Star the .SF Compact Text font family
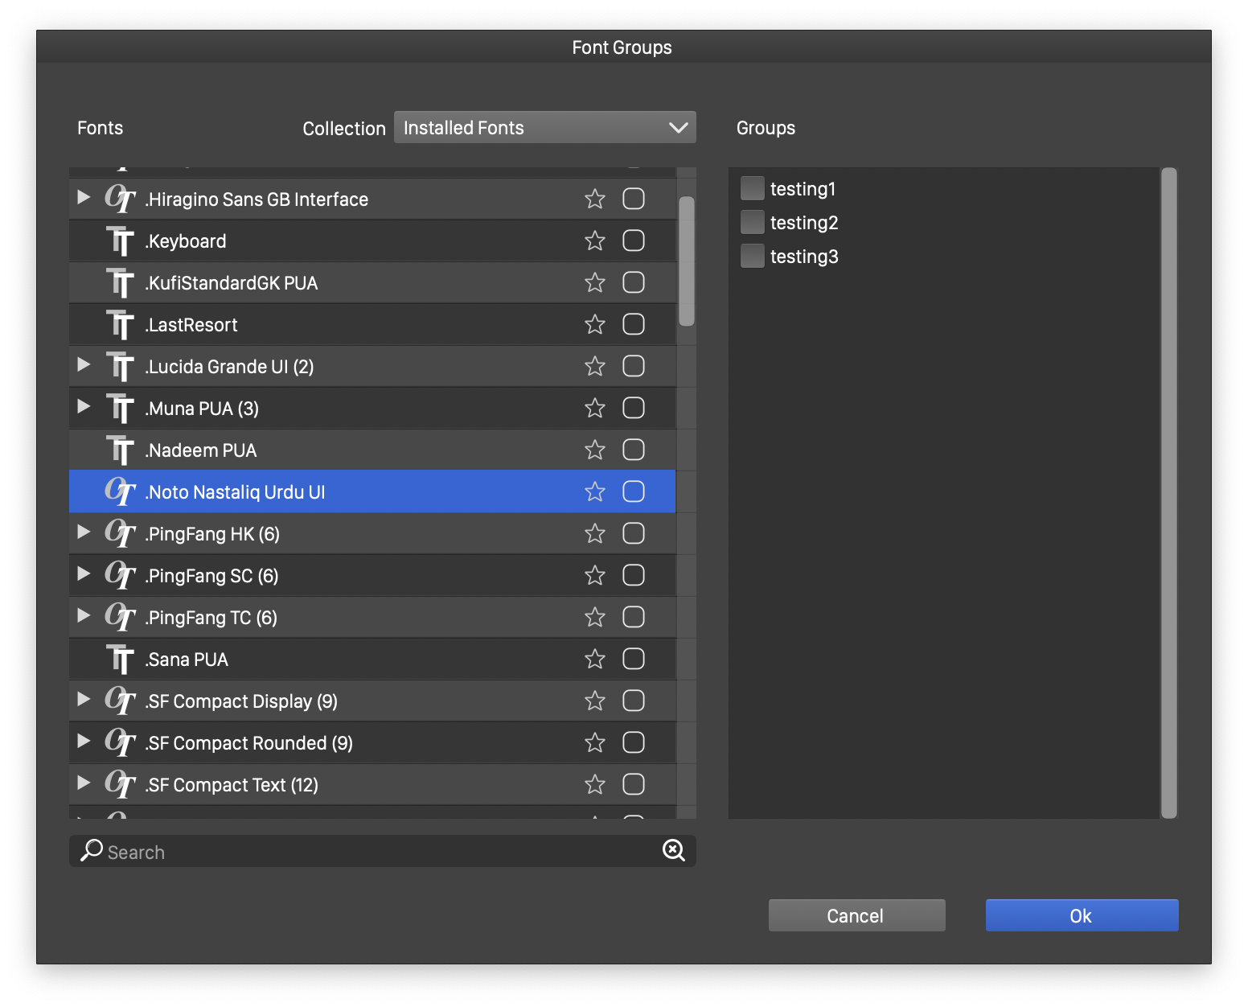This screenshot has width=1248, height=1007. click(594, 784)
